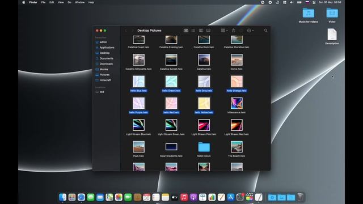
Task: Select The Beach.heic file
Action: [237, 147]
